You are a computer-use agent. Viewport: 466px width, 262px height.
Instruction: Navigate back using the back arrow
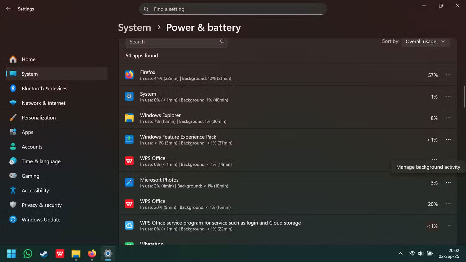pyautogui.click(x=8, y=9)
